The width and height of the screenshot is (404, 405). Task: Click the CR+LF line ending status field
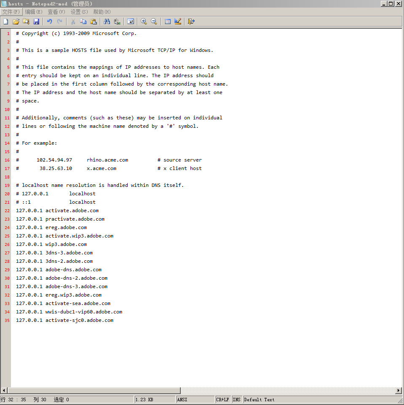(222, 400)
